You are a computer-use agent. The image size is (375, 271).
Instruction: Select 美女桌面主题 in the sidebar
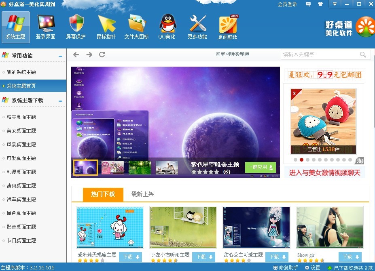coord(21,131)
